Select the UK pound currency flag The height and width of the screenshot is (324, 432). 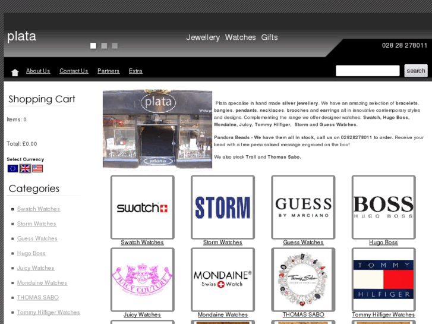25,168
